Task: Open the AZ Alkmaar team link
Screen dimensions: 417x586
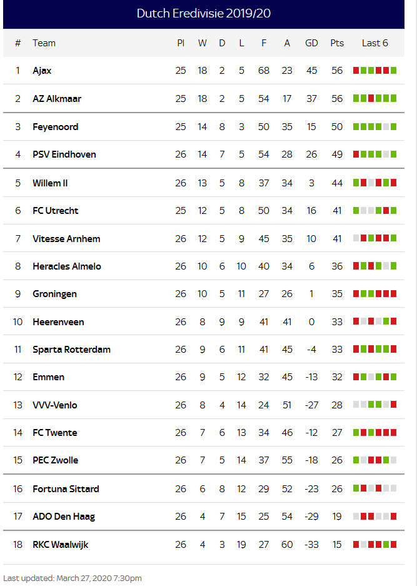Action: point(57,99)
